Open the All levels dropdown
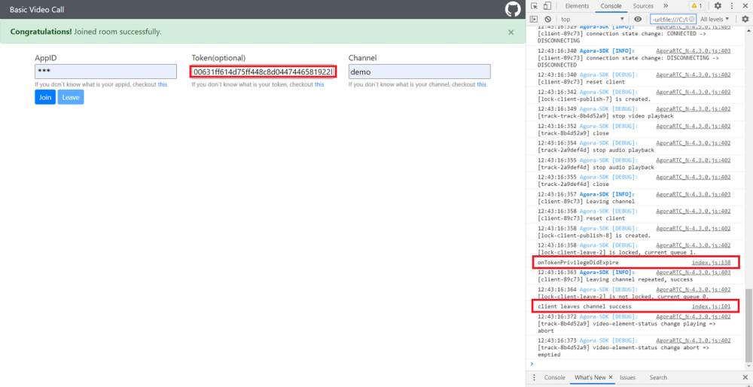Viewport: 753px width, 387px height. pyautogui.click(x=715, y=20)
